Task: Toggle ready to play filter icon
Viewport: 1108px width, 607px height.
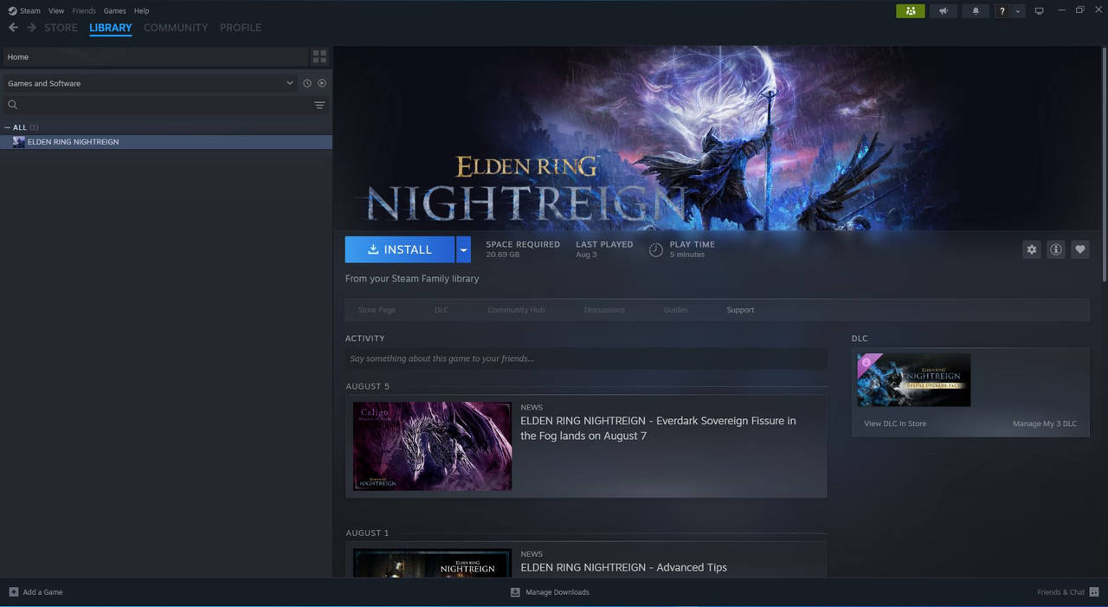Action: click(x=322, y=83)
